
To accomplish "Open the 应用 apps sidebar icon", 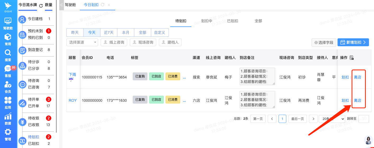I will tap(8, 101).
